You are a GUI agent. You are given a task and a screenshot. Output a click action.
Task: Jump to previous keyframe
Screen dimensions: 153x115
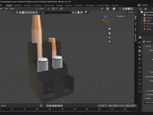point(50,106)
